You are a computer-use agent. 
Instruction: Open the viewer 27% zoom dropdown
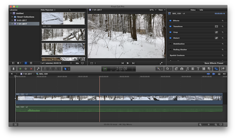pyautogui.click(x=152, y=10)
